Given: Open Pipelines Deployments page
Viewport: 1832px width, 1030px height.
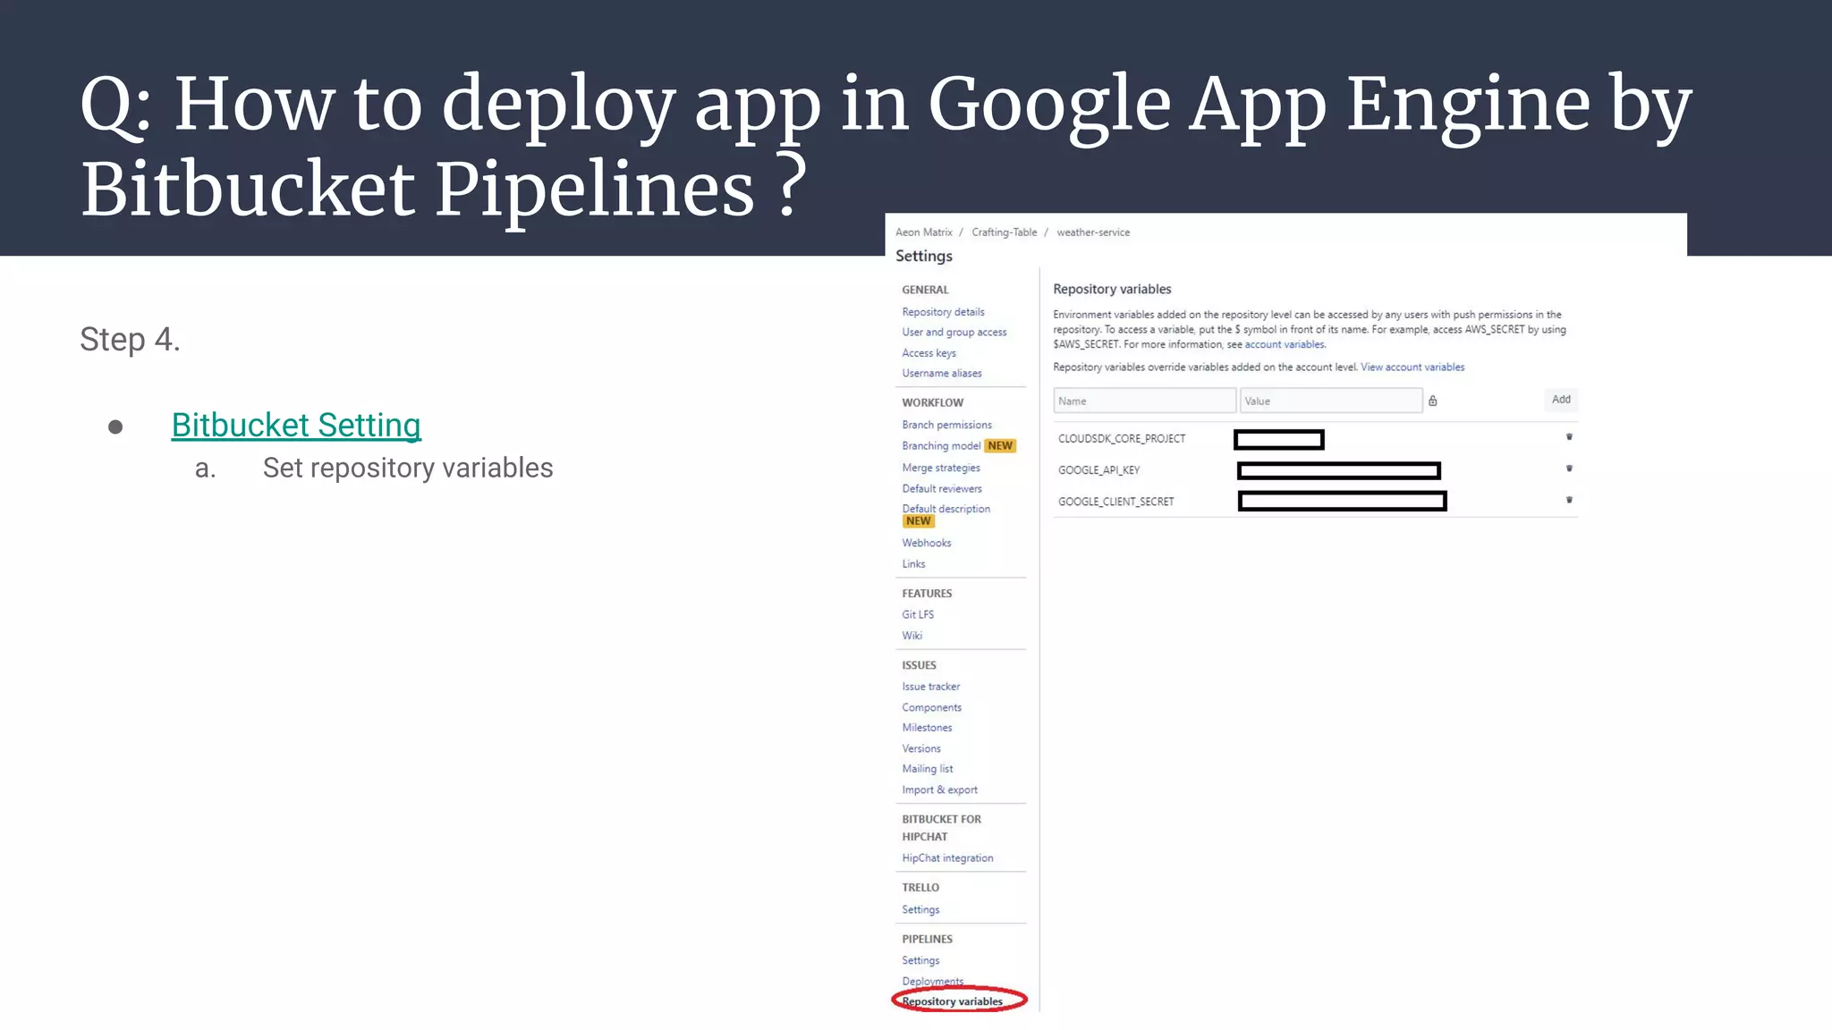Looking at the screenshot, I should pos(932,982).
